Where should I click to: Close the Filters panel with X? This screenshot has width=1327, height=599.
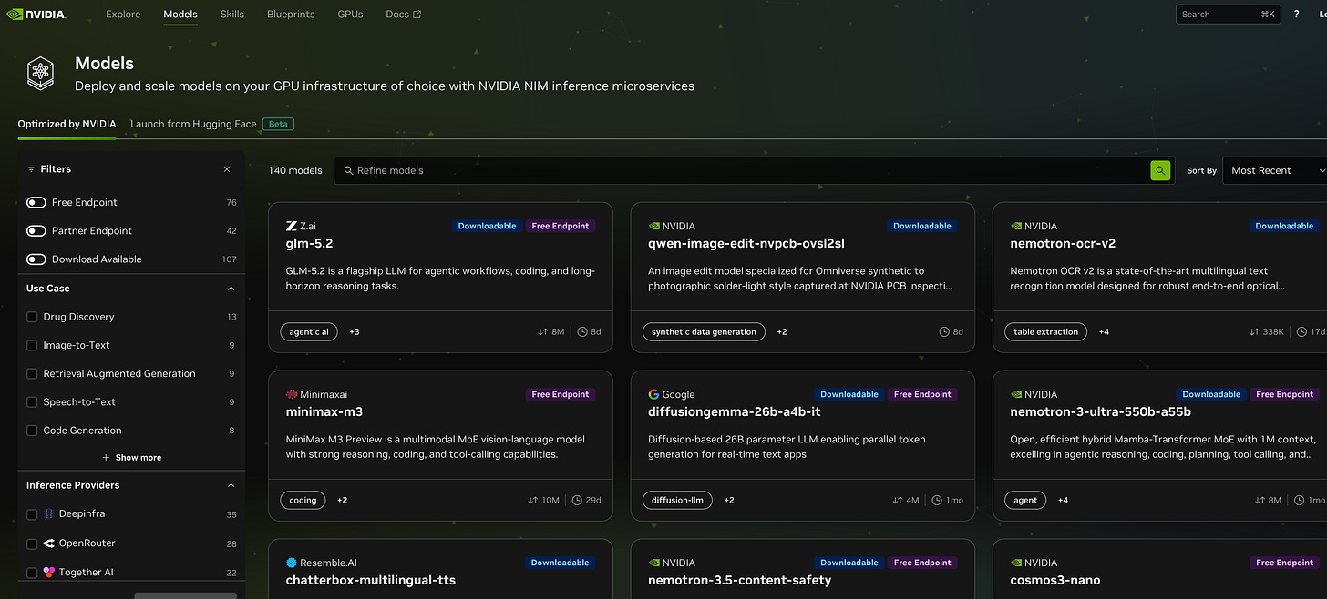[227, 169]
